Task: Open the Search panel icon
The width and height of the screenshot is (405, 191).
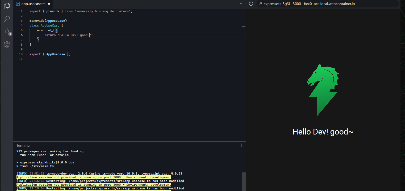Action: [7, 19]
